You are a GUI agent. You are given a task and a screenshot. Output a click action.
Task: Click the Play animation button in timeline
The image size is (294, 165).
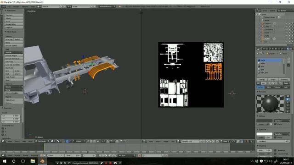click(x=109, y=155)
